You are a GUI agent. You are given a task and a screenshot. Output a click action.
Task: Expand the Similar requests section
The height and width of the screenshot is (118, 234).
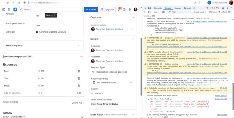pyautogui.click(x=78, y=46)
